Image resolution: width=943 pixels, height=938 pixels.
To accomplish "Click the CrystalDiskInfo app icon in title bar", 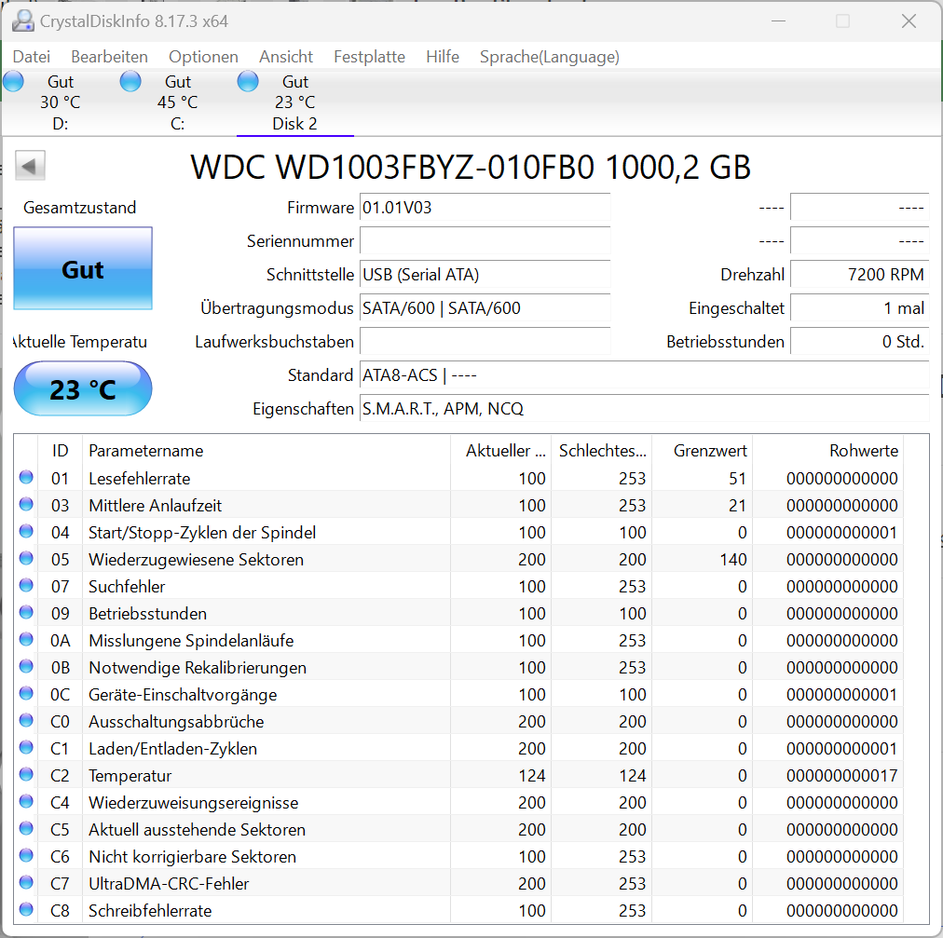I will [x=22, y=20].
